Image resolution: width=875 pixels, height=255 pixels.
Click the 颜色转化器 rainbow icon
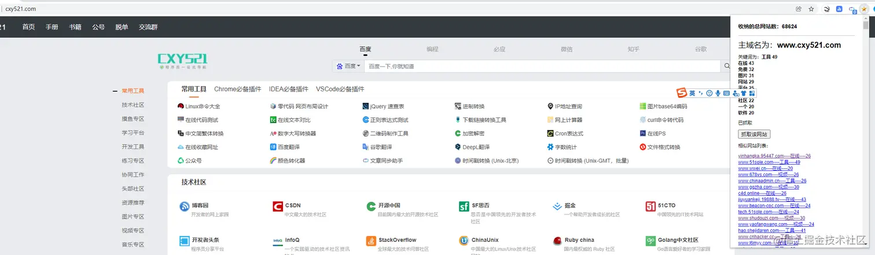pos(273,161)
